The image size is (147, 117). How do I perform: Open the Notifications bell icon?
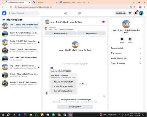(136, 13)
